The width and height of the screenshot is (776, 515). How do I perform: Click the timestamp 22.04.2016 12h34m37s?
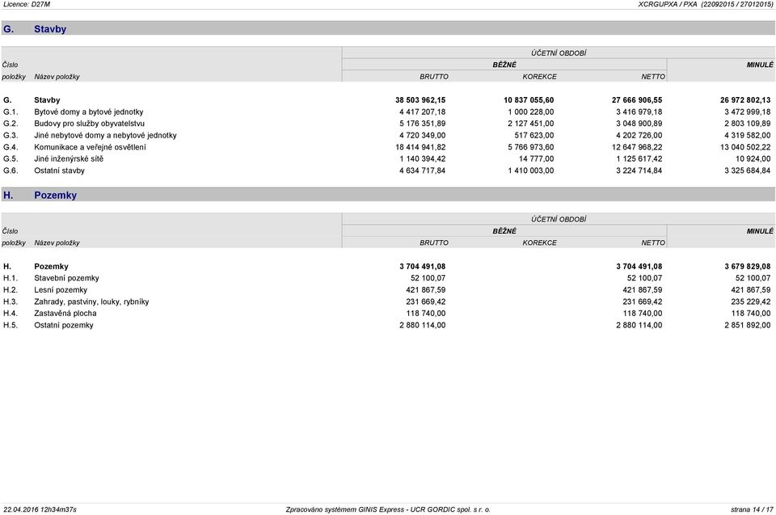(40, 509)
